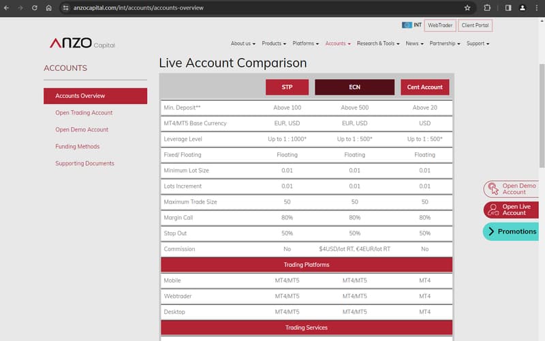Click the Margin Call row label
This screenshot has width=545, height=341.
[x=178, y=218]
